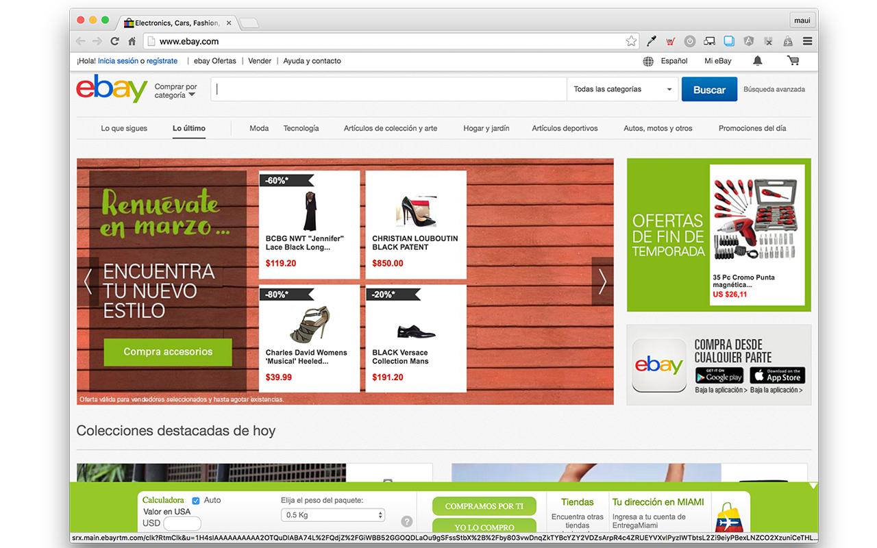This screenshot has width=877, height=548.
Task: Open the BCBG Jennifer Lace Black dress product
Action: [309, 225]
